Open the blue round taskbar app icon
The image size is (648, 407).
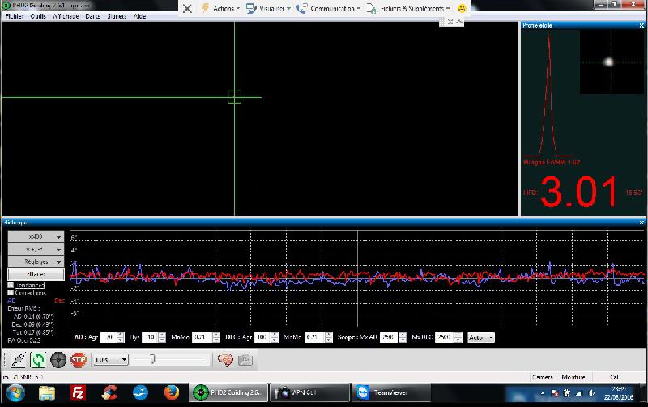[x=140, y=392]
